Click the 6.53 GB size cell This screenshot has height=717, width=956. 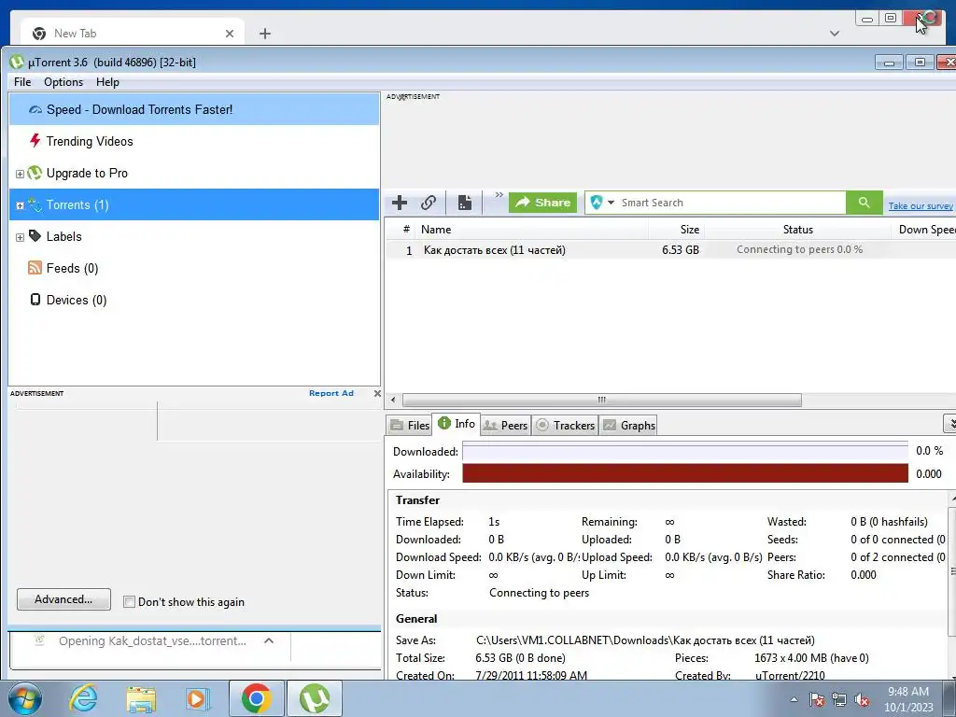(681, 250)
